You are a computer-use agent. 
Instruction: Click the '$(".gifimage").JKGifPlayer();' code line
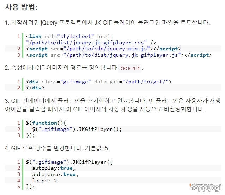click(x=77, y=129)
